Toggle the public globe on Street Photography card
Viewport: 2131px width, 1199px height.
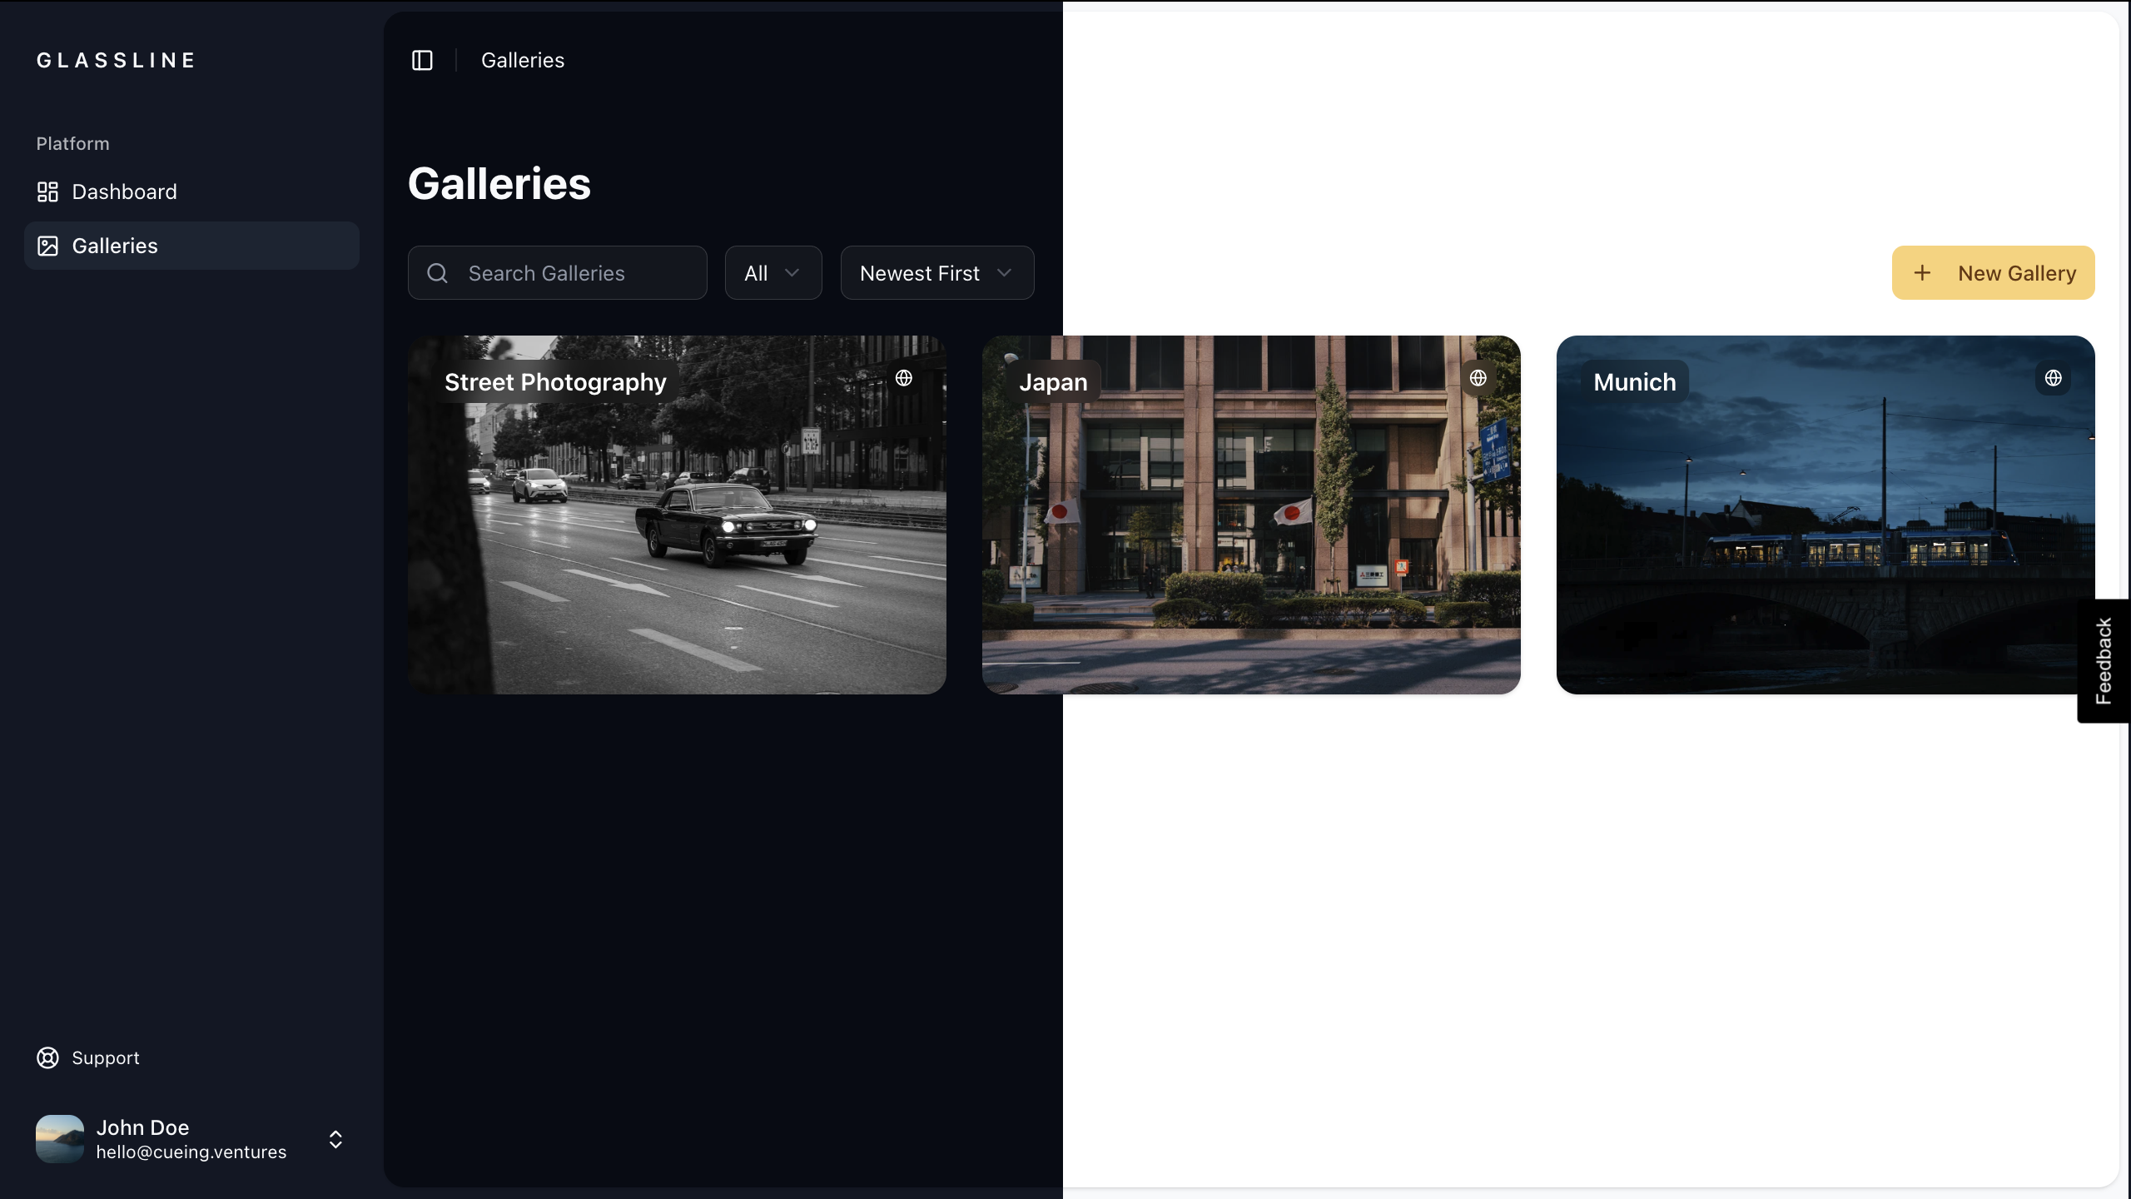pyautogui.click(x=904, y=378)
